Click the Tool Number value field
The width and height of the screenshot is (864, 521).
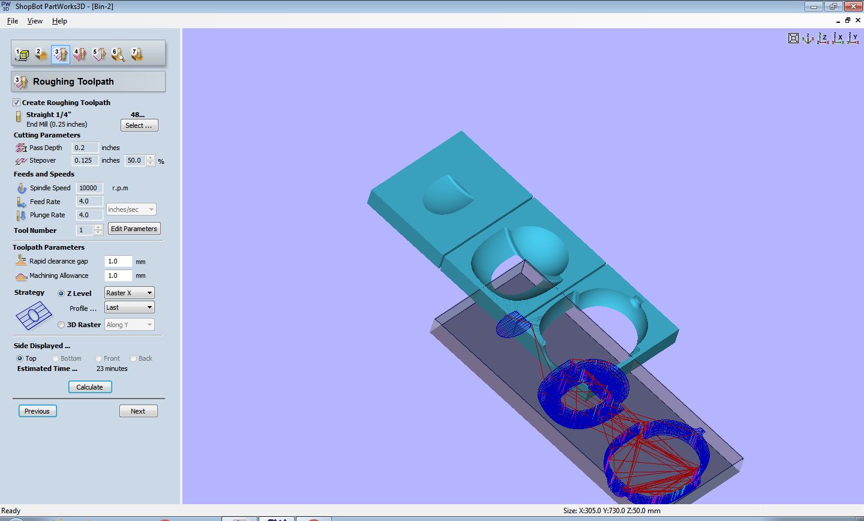click(85, 230)
